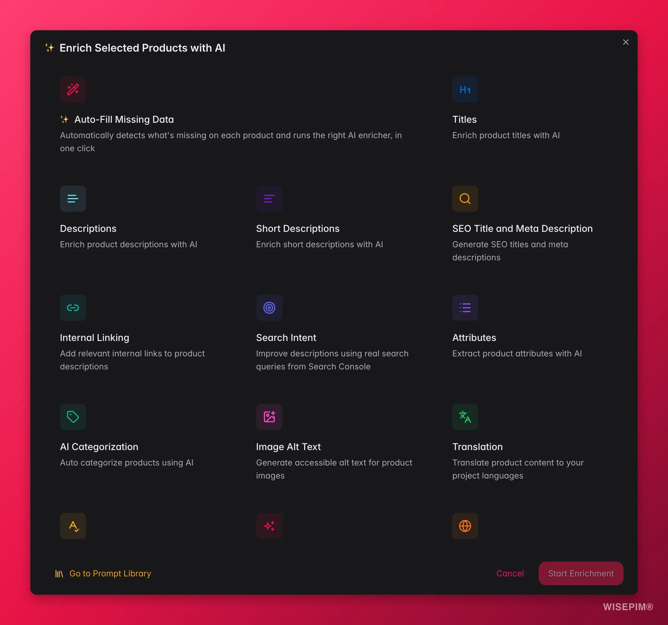
Task: Click the 'Search Intent' heading
Action: 286,338
